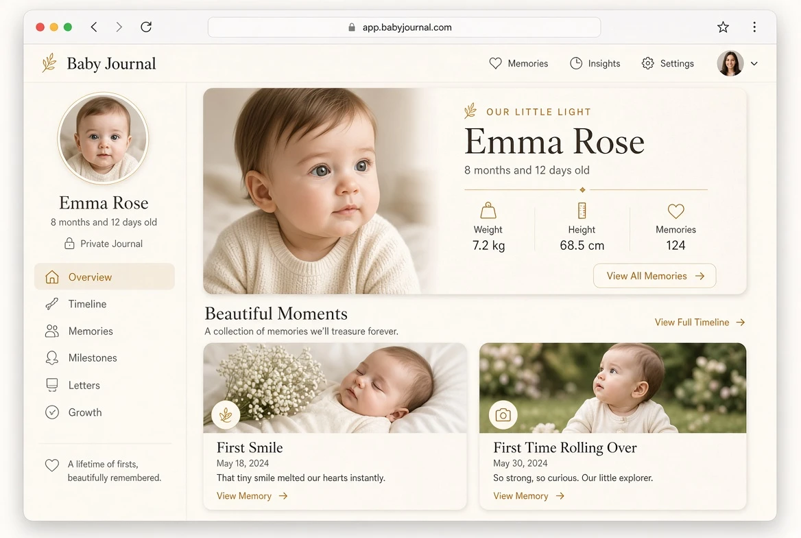
Task: Open View Memory link for Rolling Over
Action: click(529, 496)
